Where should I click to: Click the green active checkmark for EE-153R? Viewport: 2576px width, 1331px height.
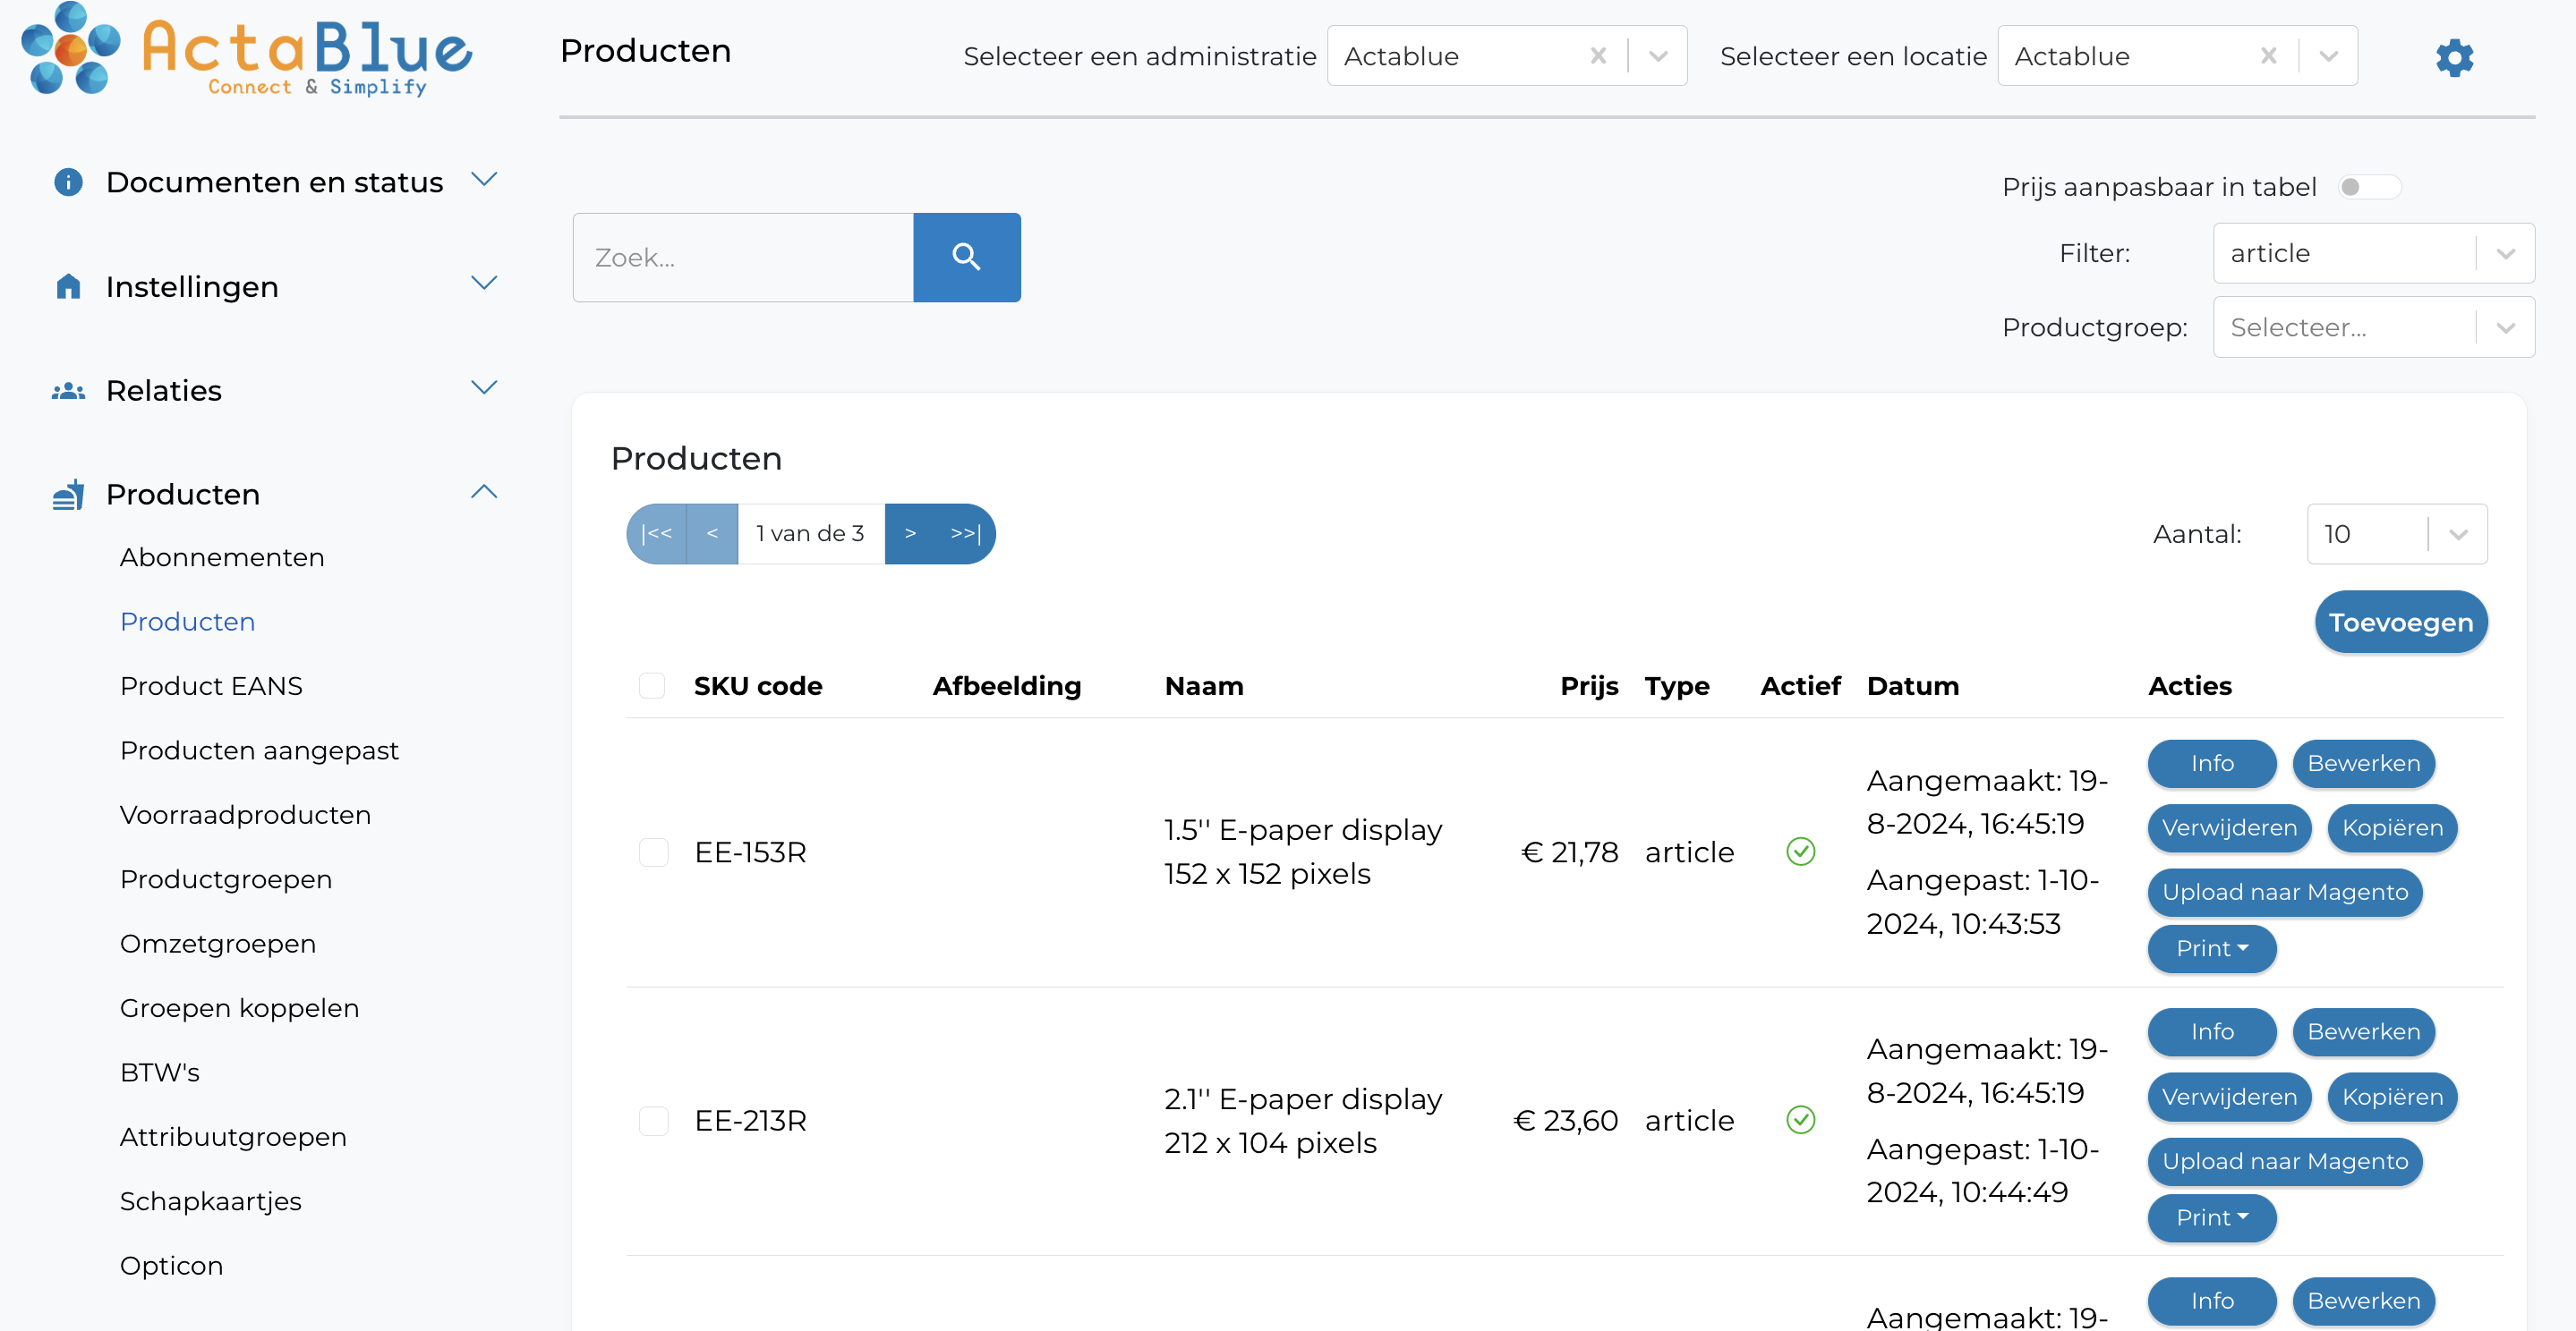(x=1800, y=852)
